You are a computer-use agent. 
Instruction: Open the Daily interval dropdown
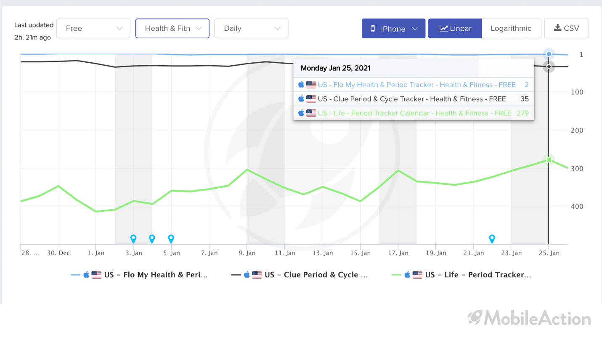click(251, 28)
